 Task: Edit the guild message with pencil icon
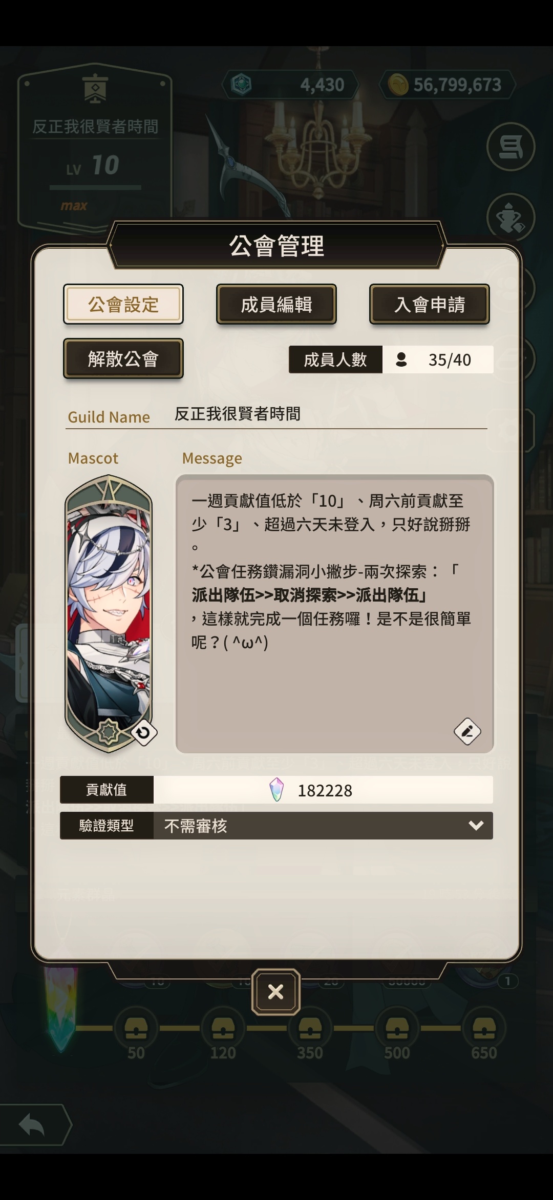tap(467, 731)
